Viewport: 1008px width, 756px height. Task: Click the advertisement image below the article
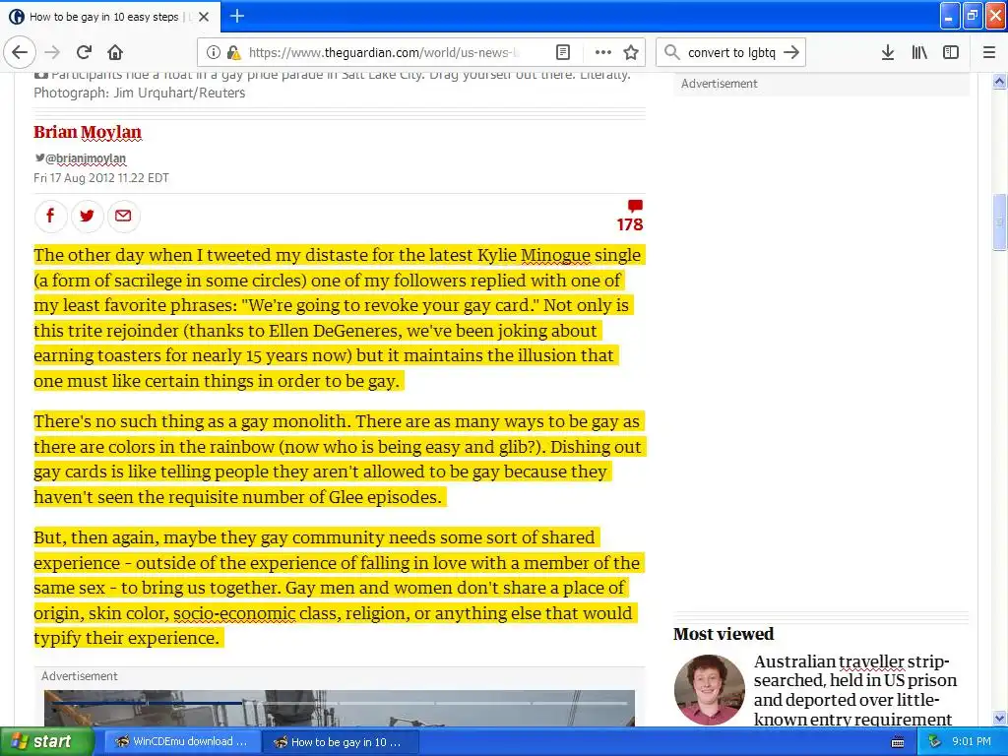point(340,708)
